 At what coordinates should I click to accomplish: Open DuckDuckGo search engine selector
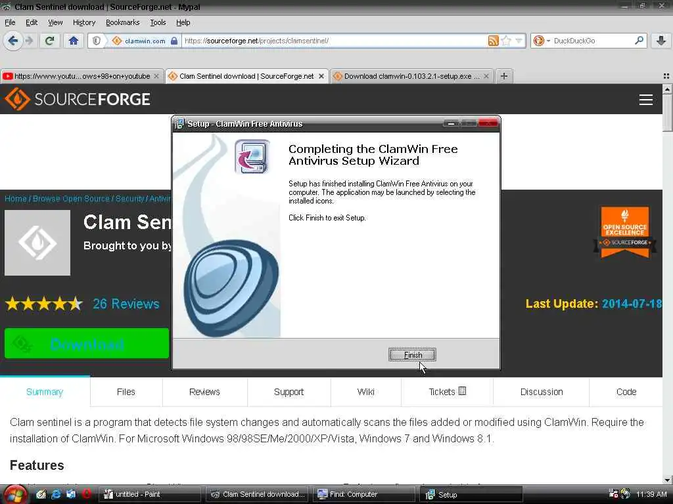point(542,41)
